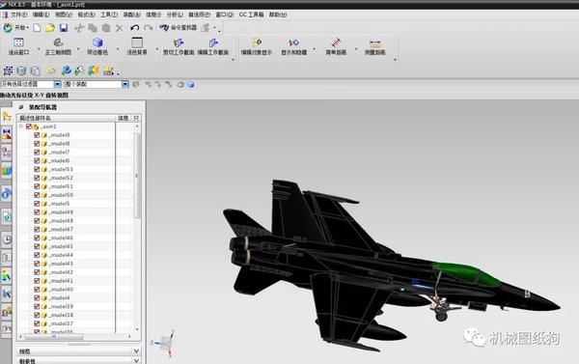Viewport: 579px width, 364px height.
Task: Open the Help menu
Action: tap(278, 14)
